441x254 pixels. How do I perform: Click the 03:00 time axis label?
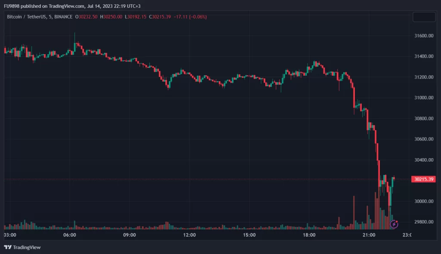click(x=10, y=235)
